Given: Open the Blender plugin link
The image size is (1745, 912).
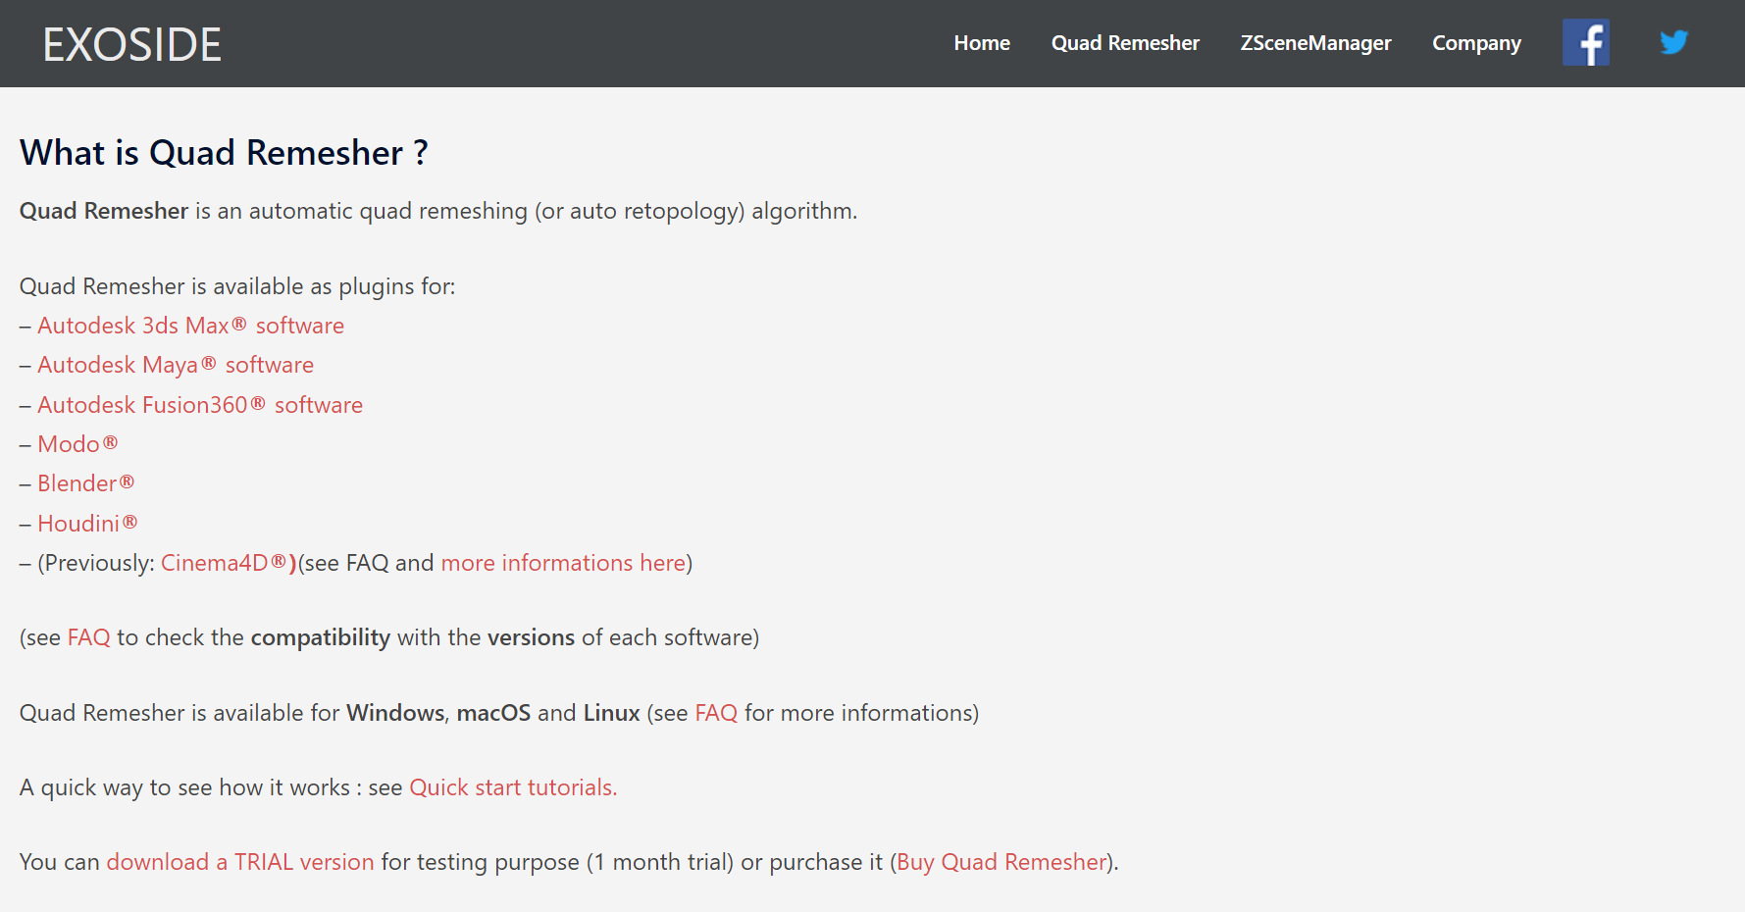Looking at the screenshot, I should click(86, 483).
